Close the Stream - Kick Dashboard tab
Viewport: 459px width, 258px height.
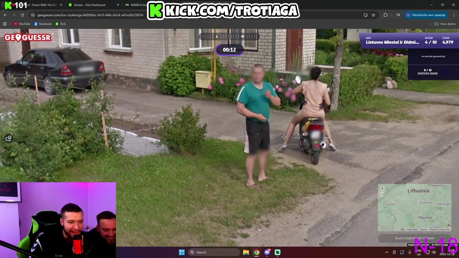tap(118, 5)
